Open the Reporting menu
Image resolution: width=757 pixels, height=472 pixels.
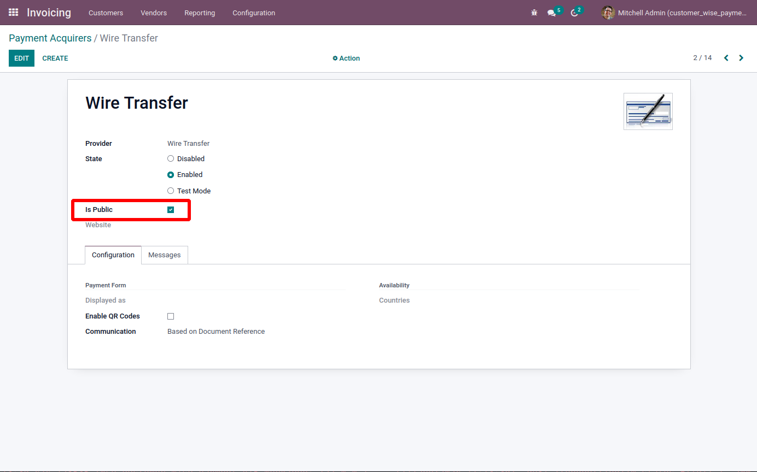200,13
